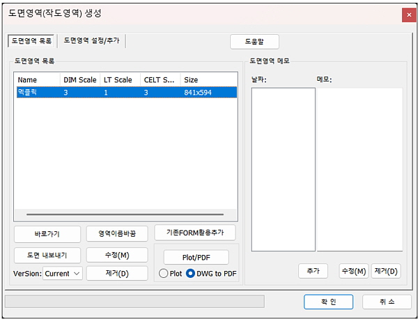This screenshot has width=418, height=319.
Task: Switch to the 도면영역 목록 tab
Action: point(31,41)
